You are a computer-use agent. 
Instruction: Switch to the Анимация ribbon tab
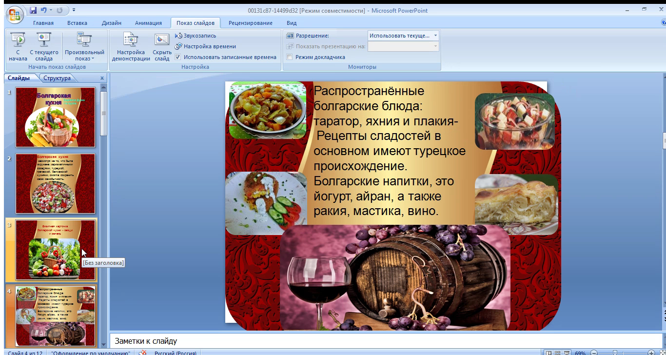coord(148,23)
